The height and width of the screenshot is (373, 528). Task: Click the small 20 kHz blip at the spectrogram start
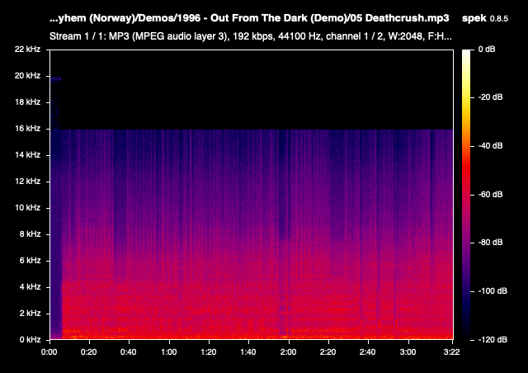pos(56,78)
